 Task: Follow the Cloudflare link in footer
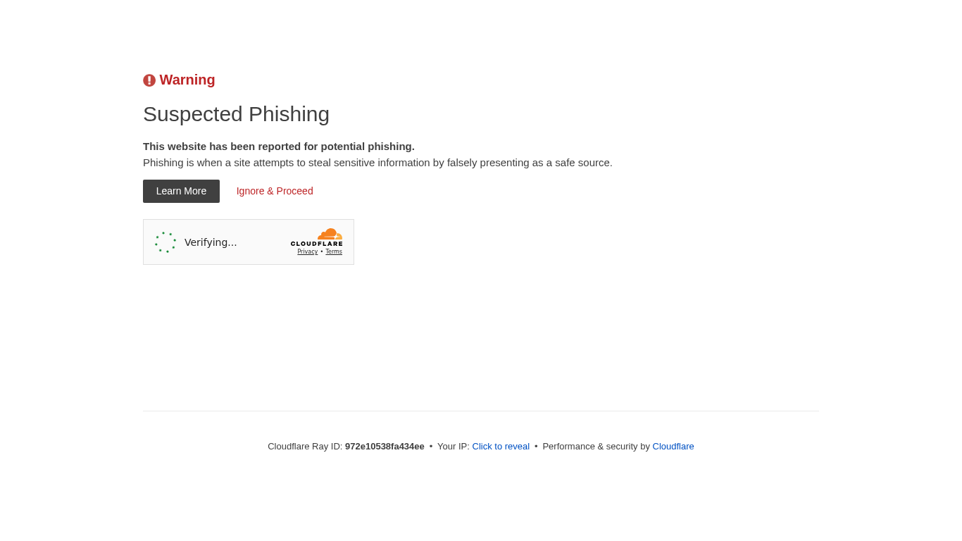(x=673, y=446)
